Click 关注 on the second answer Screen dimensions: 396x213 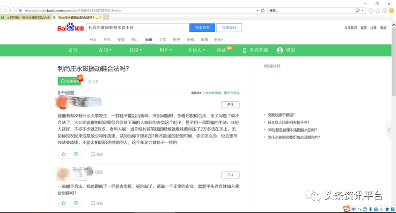click(230, 175)
